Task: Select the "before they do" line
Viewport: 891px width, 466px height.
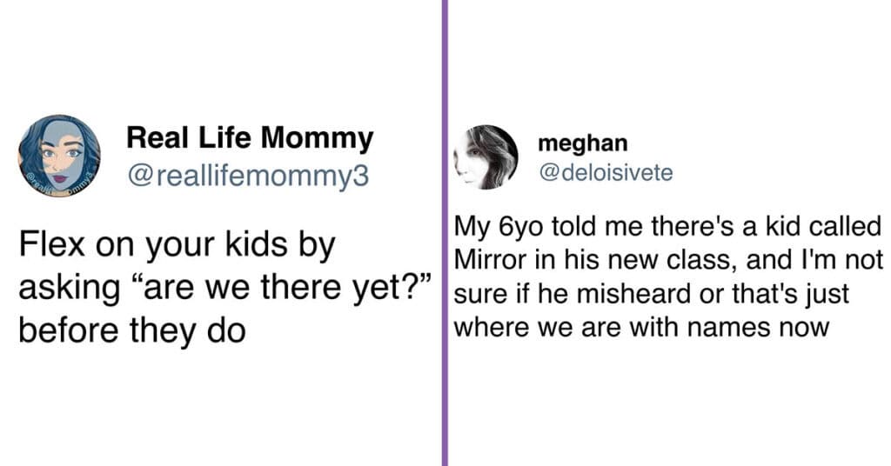Action: (x=132, y=330)
